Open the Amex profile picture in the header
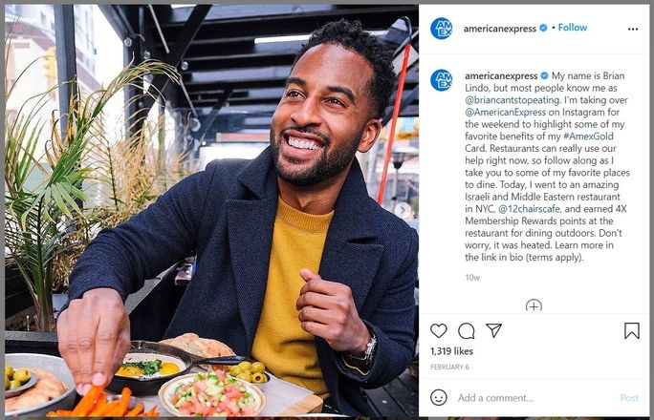The image size is (654, 420). pyautogui.click(x=442, y=29)
